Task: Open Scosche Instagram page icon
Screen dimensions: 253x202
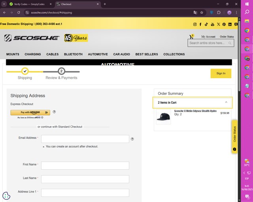Action: [195, 24]
